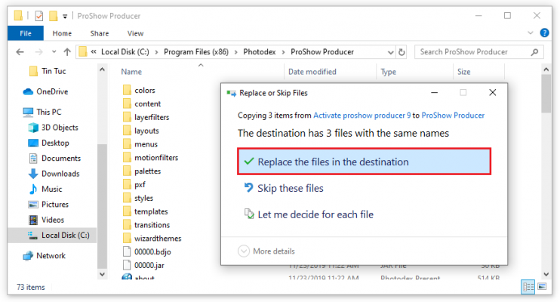Expand the More details chevron
The width and height of the screenshot is (560, 302).
(x=244, y=251)
